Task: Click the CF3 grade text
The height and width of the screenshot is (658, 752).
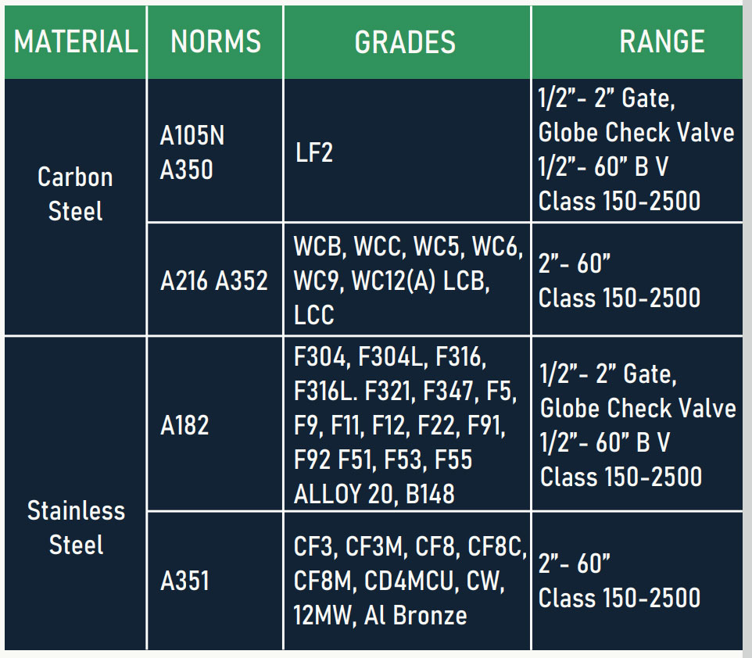Action: [x=314, y=547]
